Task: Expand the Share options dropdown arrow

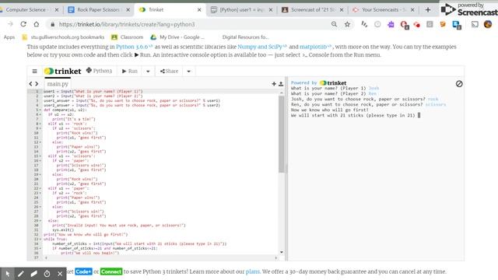Action: 189,72
